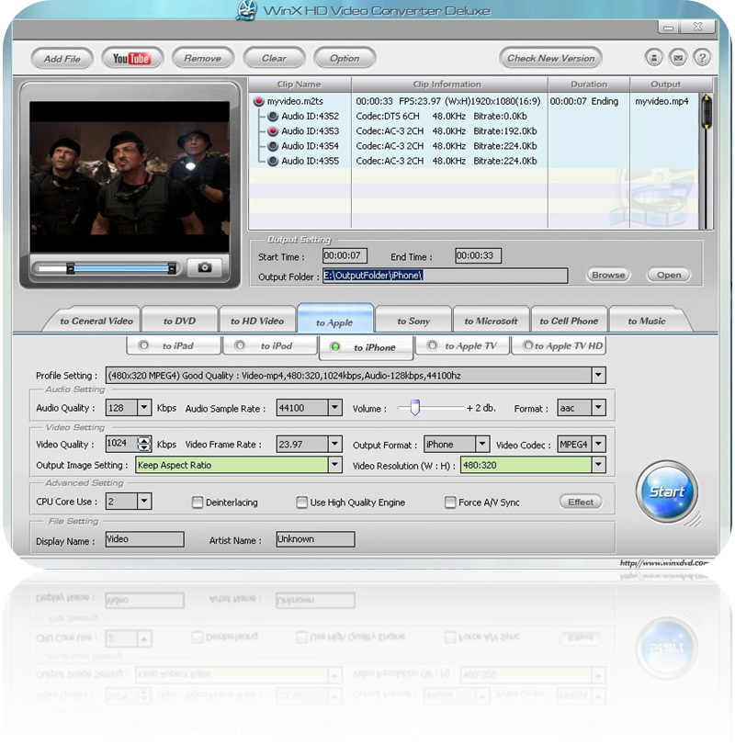Click the Remove button
Image resolution: width=735 pixels, height=745 pixels.
click(x=203, y=58)
